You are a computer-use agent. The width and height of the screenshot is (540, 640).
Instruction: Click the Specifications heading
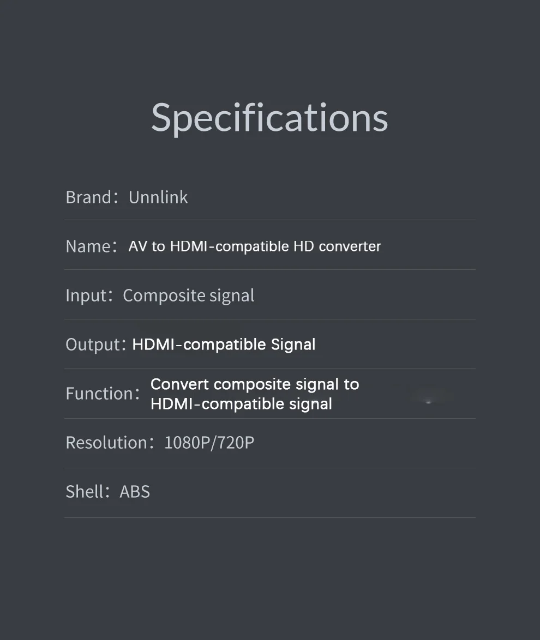(269, 118)
